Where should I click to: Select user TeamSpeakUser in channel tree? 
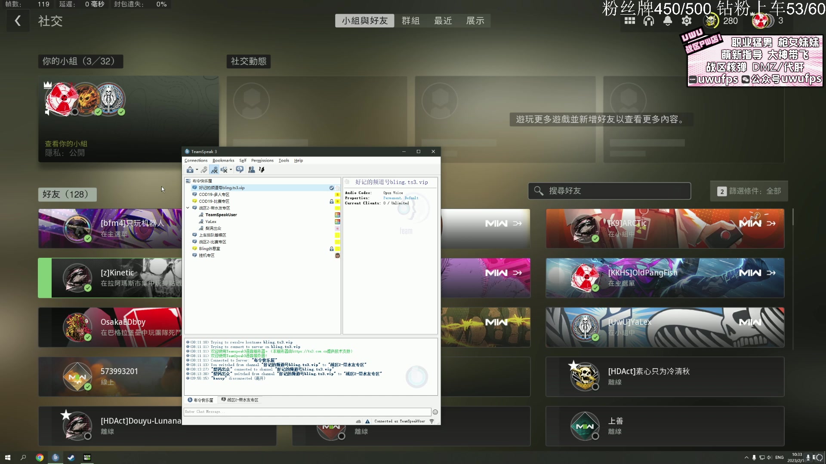221,215
